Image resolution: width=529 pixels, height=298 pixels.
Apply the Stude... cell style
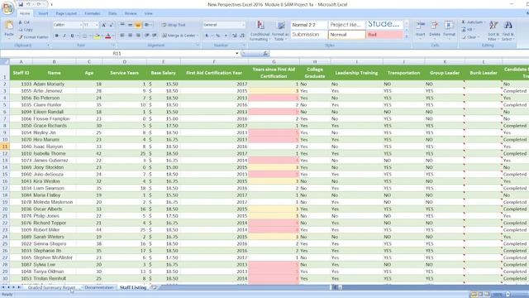(x=384, y=25)
